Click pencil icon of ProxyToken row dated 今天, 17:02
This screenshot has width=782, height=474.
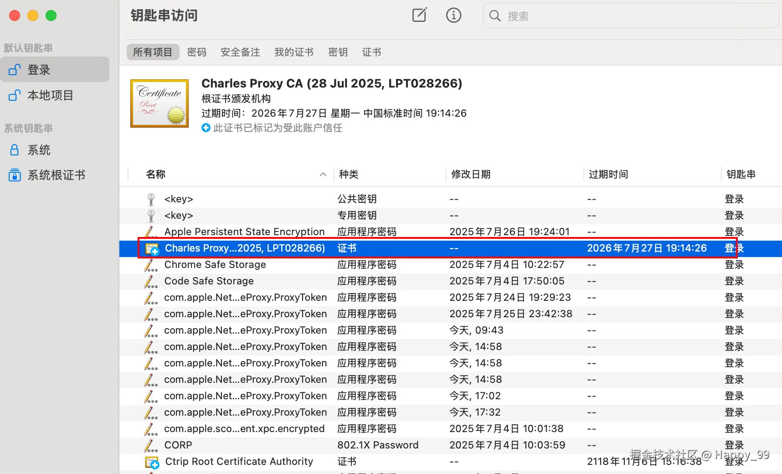click(x=151, y=396)
